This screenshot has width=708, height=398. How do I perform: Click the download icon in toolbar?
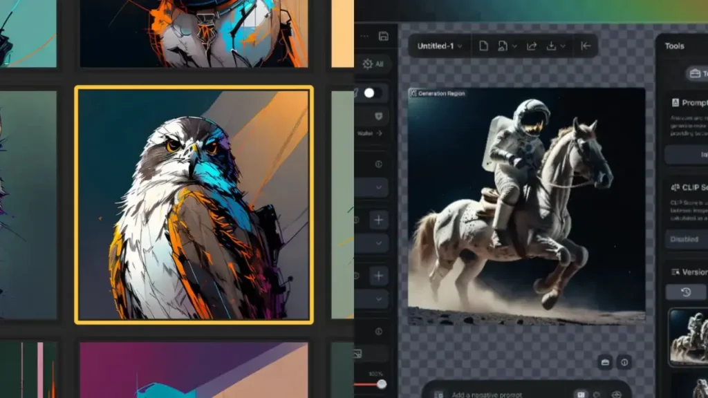pos(551,46)
